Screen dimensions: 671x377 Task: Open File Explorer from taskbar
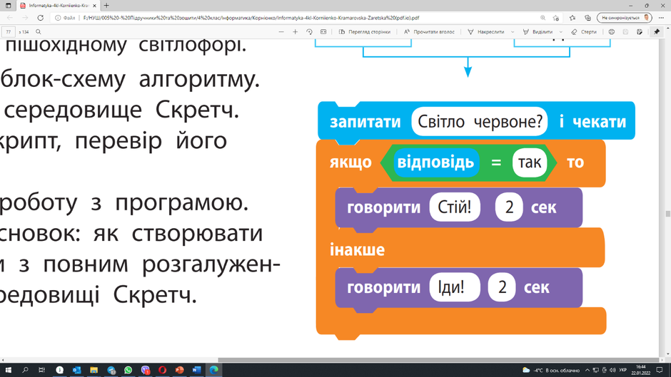pyautogui.click(x=94, y=370)
